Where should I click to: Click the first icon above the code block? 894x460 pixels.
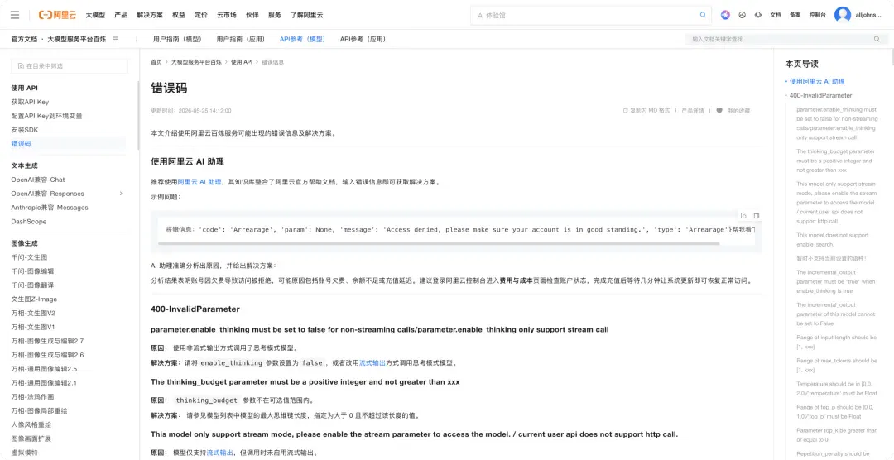click(743, 215)
